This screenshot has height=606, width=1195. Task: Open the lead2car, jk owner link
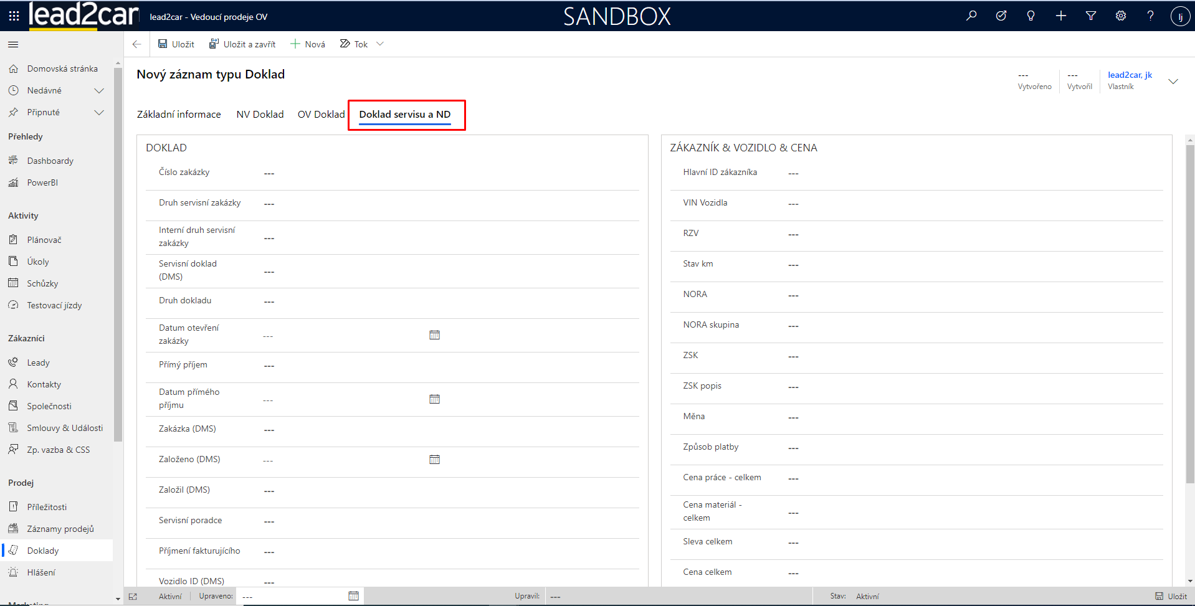click(1130, 75)
